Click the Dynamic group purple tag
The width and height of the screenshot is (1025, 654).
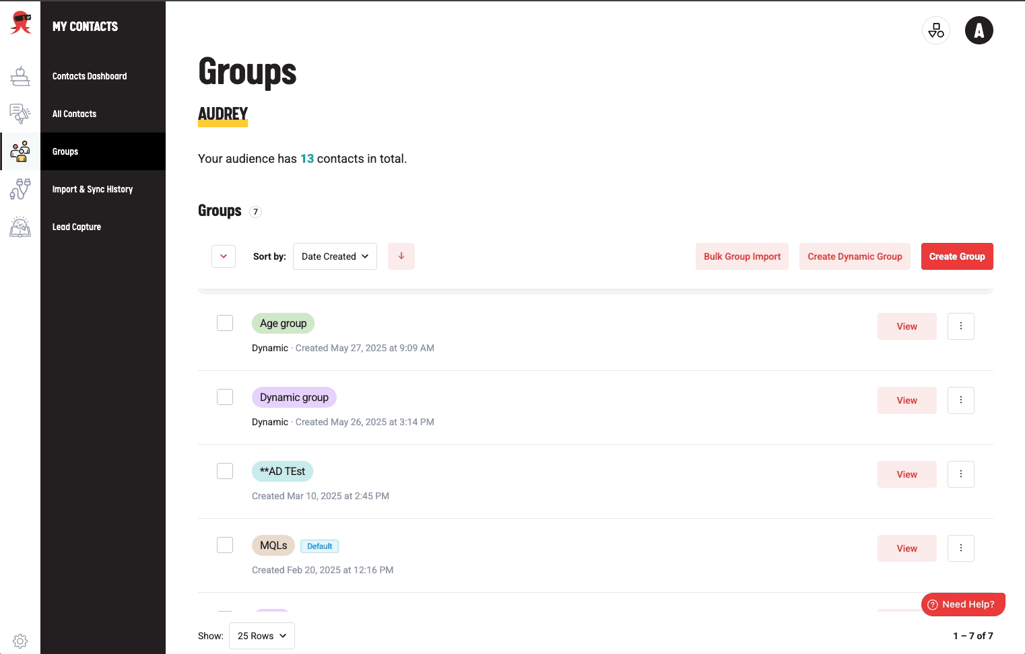(294, 398)
